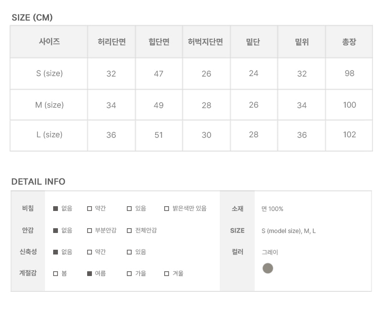Click the 총장 column header
Viewport: 383px width, 321px height.
(x=349, y=42)
